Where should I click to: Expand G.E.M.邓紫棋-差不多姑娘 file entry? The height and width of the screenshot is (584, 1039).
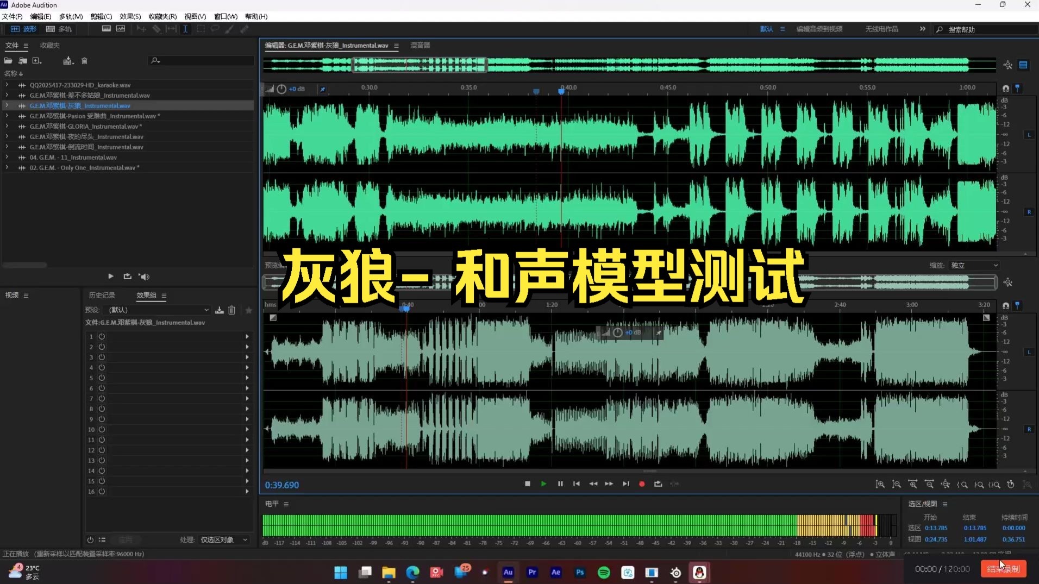(x=7, y=95)
